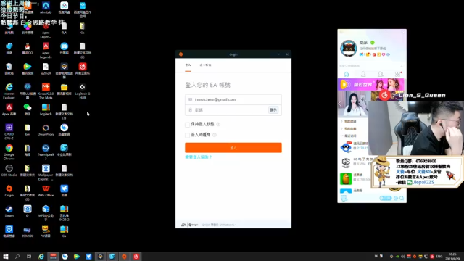Enable the sign in invisible checkbox
The width and height of the screenshot is (464, 261).
coord(187,136)
